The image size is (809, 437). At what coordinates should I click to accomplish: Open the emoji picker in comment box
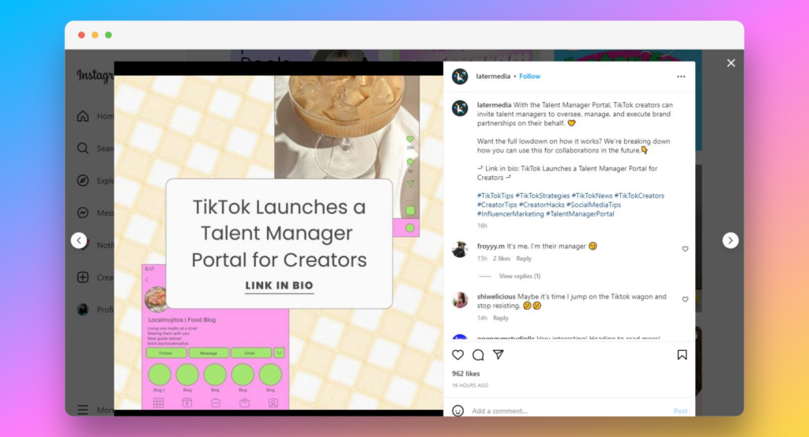click(x=457, y=411)
